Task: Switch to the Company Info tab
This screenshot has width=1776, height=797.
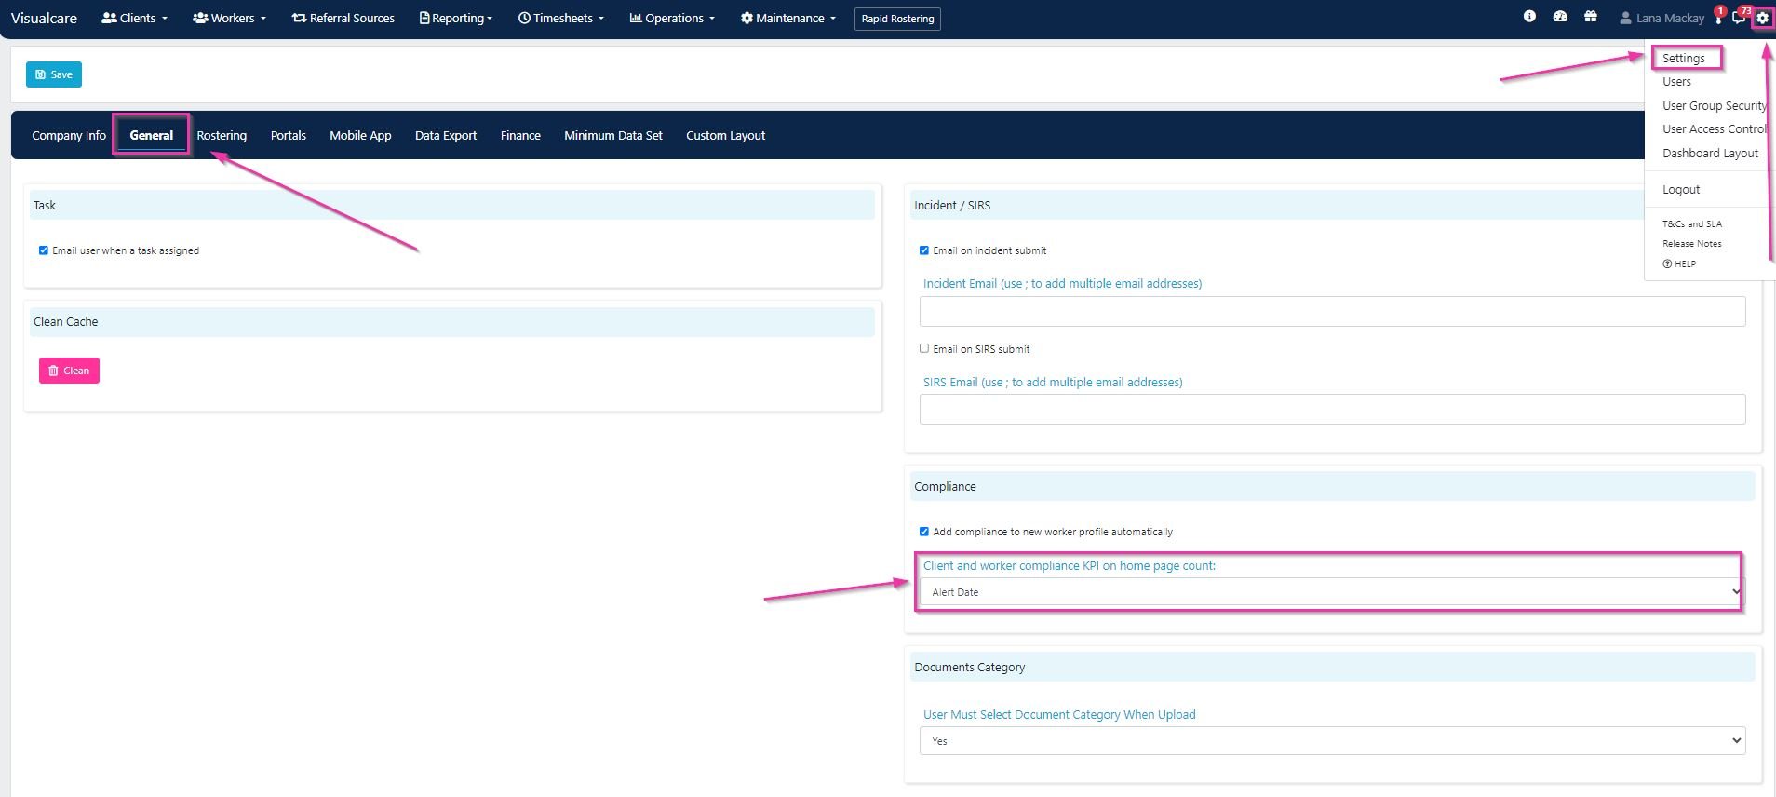Action: click(69, 135)
